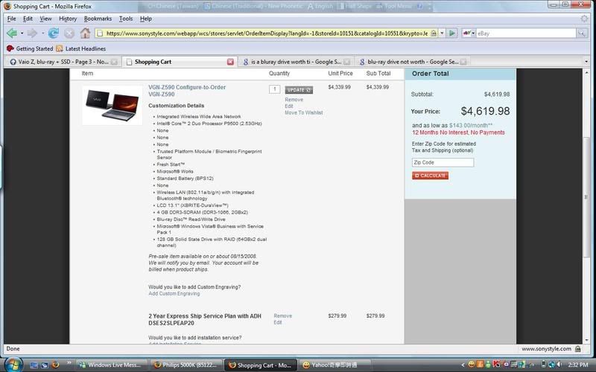Screen dimensions: 596x372
Task: Show hidden tray icons arrow
Action: click(x=463, y=365)
